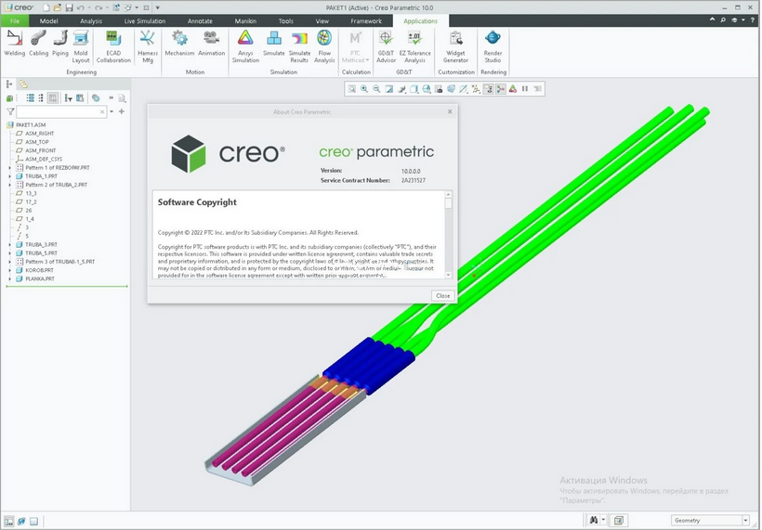The width and height of the screenshot is (762, 530).
Task: Open the Live Simulation tab
Action: pos(144,20)
